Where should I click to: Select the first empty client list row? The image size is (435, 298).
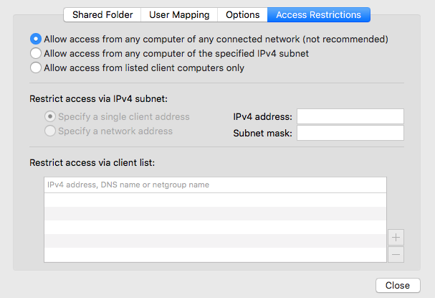coord(215,200)
